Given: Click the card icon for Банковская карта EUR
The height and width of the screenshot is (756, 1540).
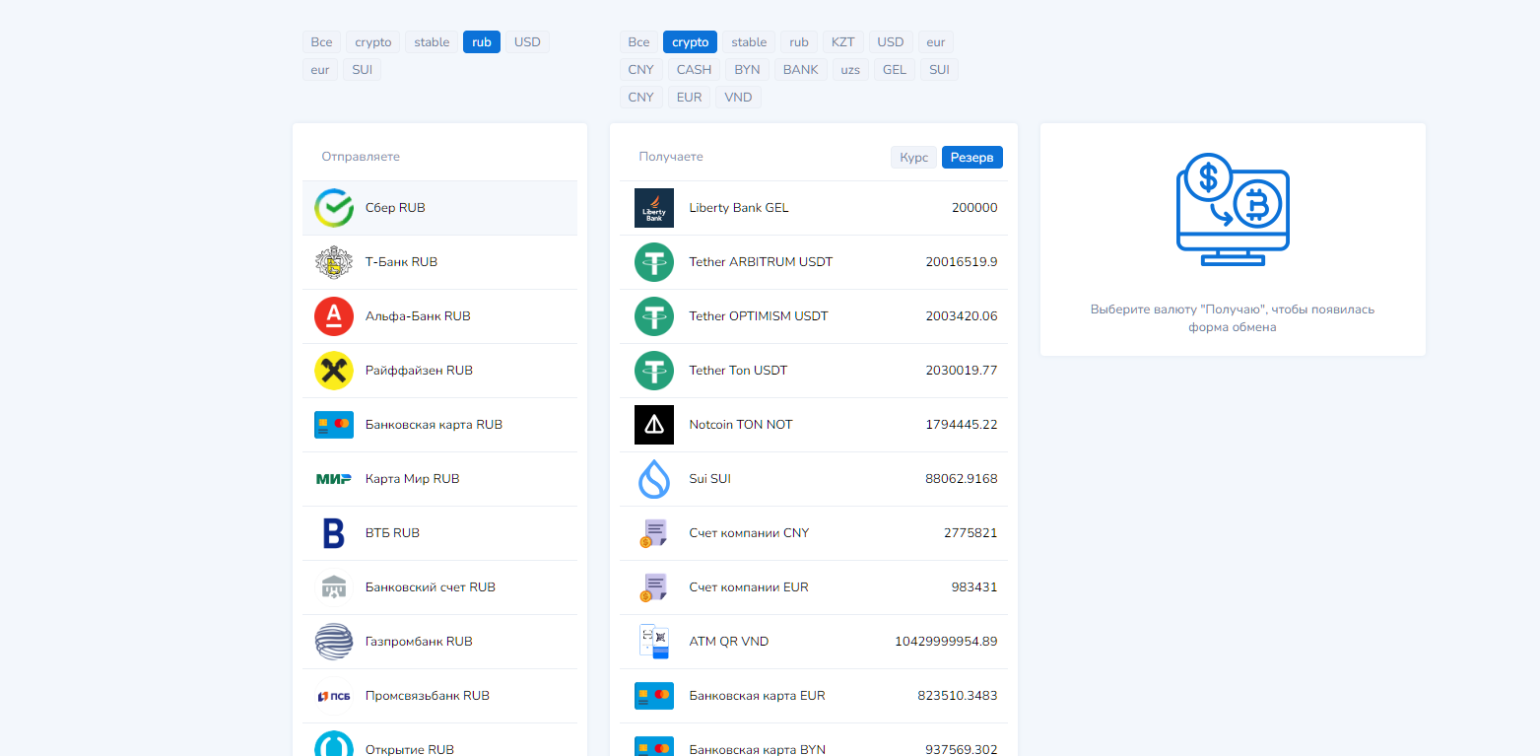Looking at the screenshot, I should (x=654, y=696).
